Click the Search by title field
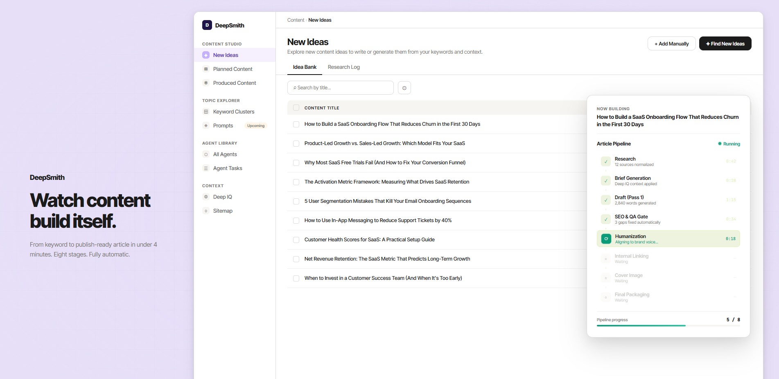 [x=341, y=88]
